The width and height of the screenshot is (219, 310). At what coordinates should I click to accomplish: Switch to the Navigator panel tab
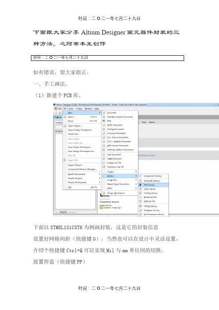point(72,212)
